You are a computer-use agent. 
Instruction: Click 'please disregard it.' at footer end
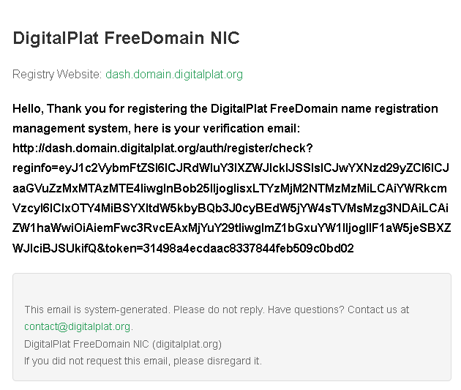218,361
